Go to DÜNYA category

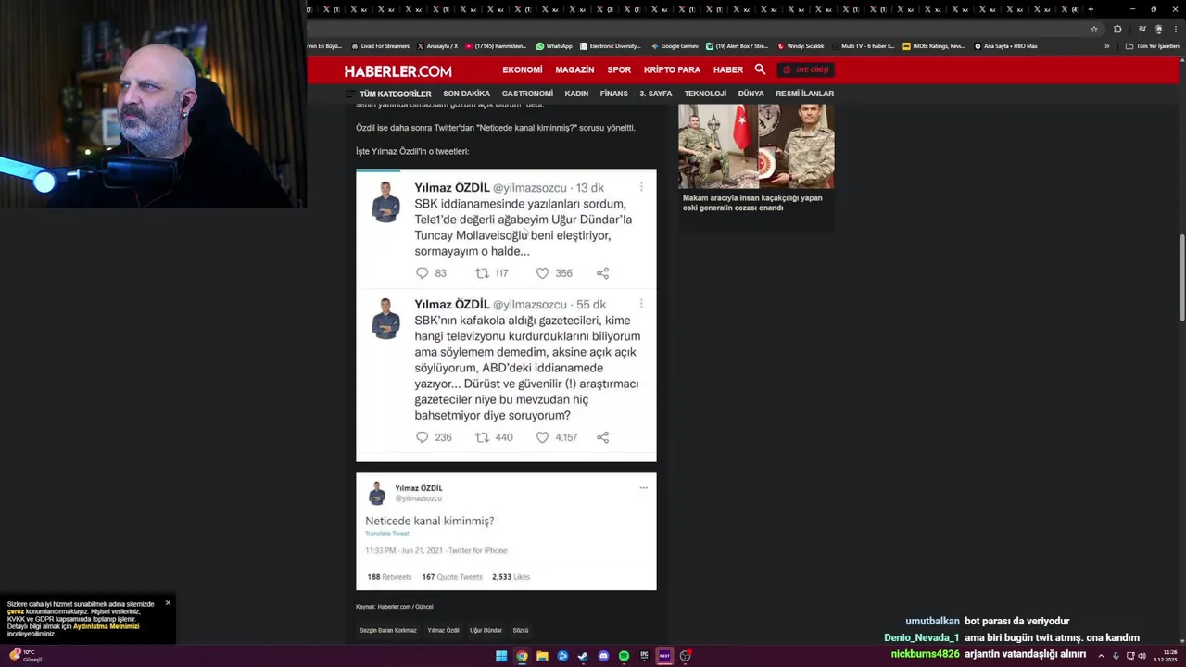(751, 94)
